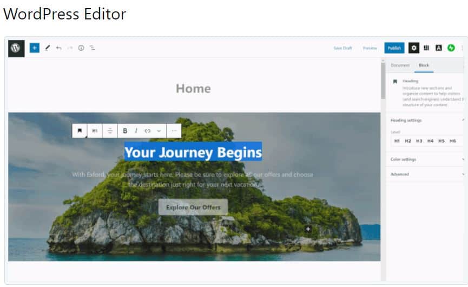
Task: Toggle the settings gear panel
Action: pos(414,48)
